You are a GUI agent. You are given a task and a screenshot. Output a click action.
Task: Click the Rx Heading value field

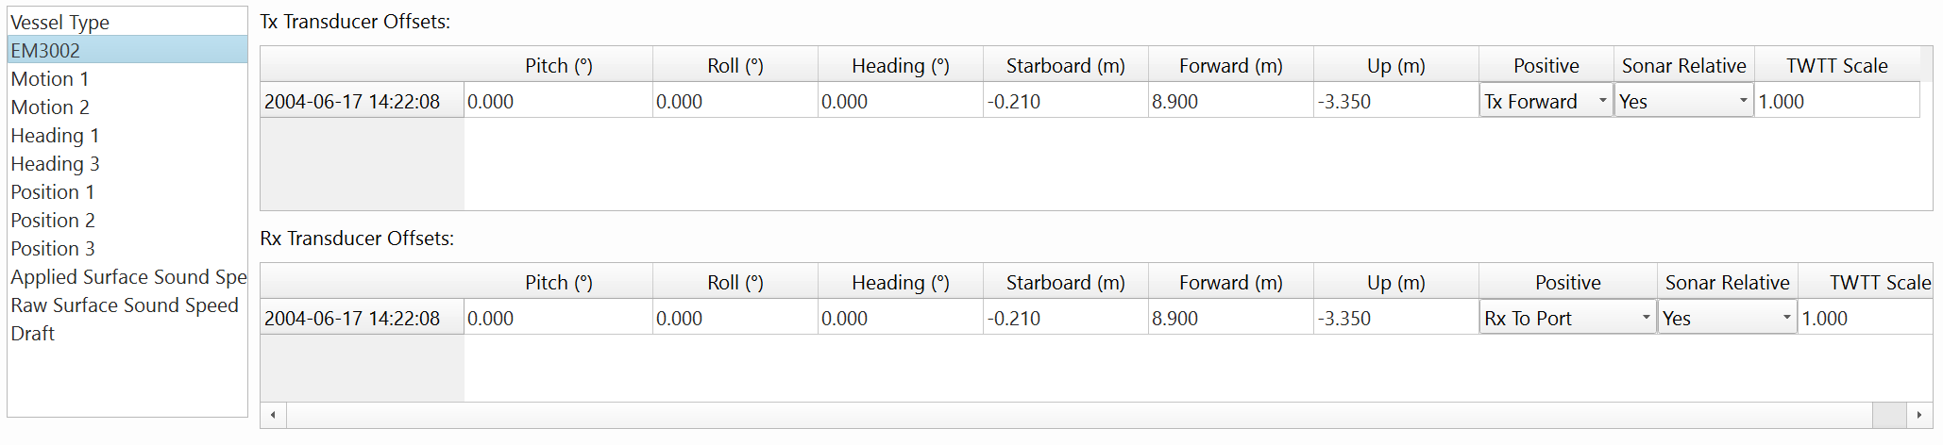point(900,318)
